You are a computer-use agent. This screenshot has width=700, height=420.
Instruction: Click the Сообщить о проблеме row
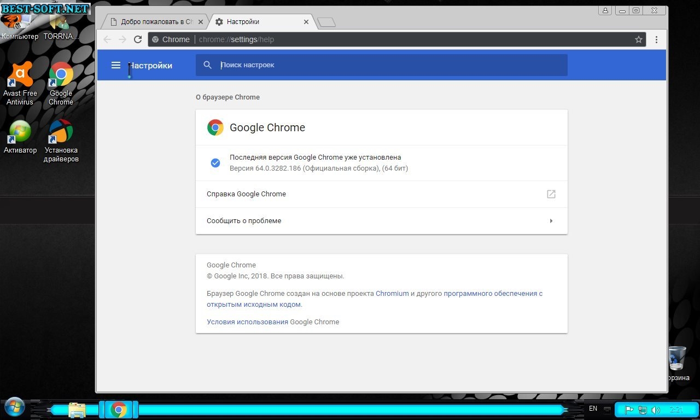tap(382, 221)
